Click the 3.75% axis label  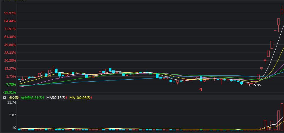11,77
